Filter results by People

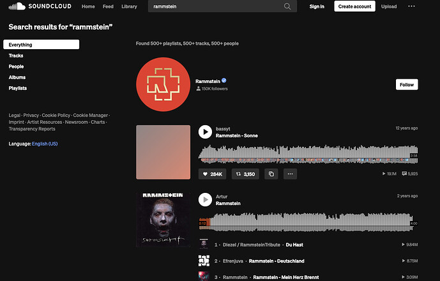point(16,66)
